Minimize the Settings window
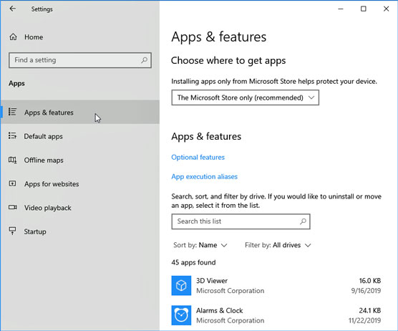 click(x=341, y=9)
